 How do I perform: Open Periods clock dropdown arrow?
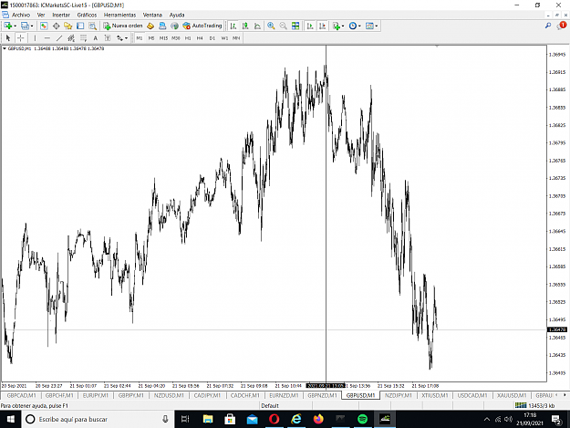click(x=359, y=26)
